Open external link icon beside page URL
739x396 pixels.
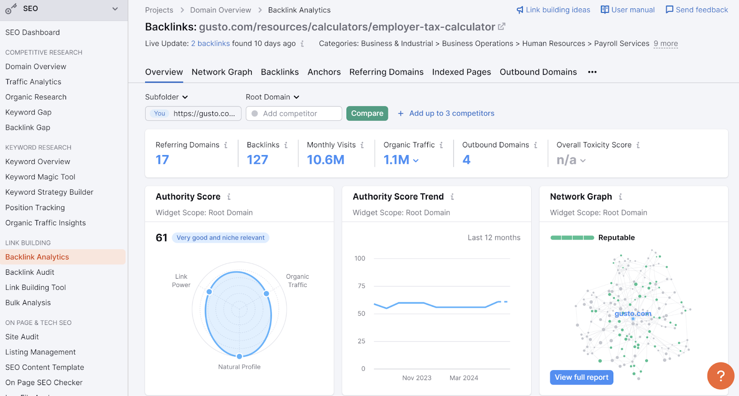tap(502, 27)
